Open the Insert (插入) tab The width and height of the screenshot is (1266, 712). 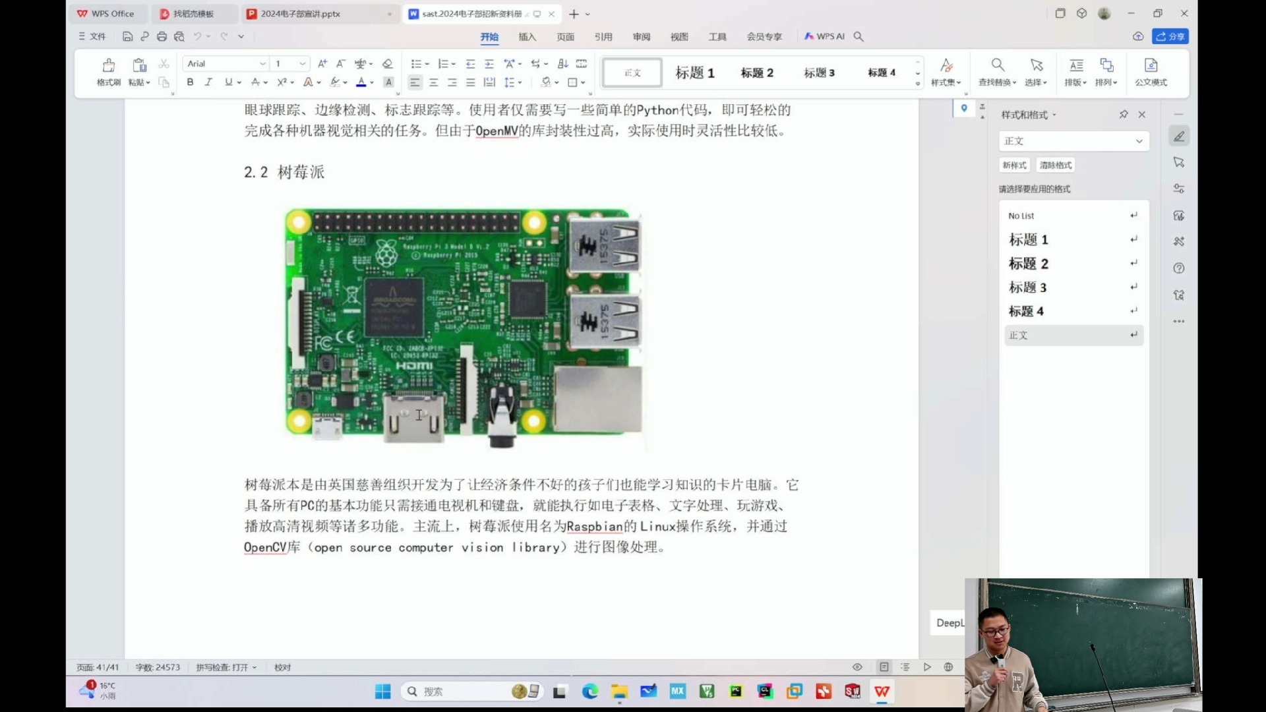coord(527,37)
